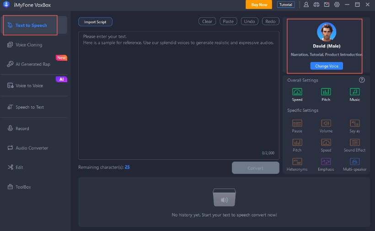Go to Speech to Text
Image resolution: width=375 pixels, height=231 pixels.
[x=30, y=107]
